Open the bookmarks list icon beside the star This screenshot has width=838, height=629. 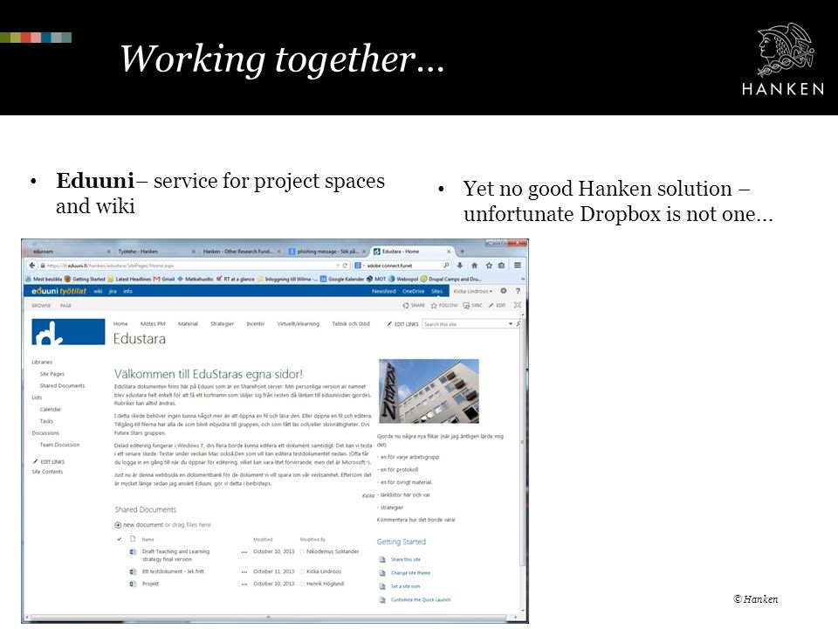[501, 266]
